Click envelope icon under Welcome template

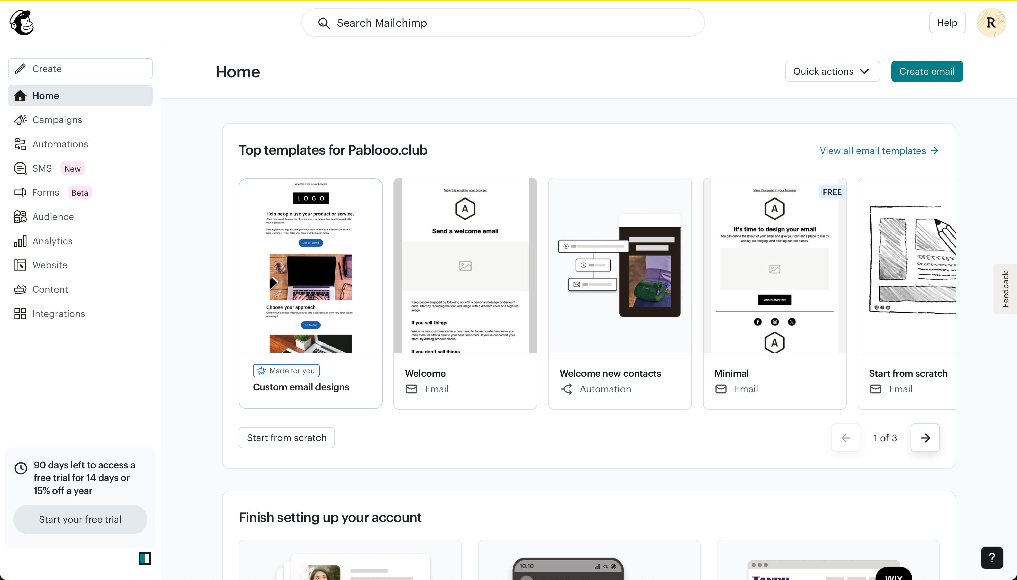(411, 389)
